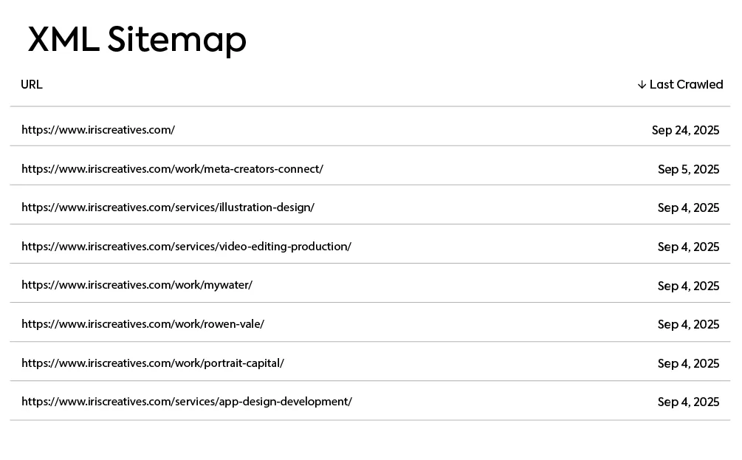
Task: Sort by the URL column header
Action: click(32, 84)
